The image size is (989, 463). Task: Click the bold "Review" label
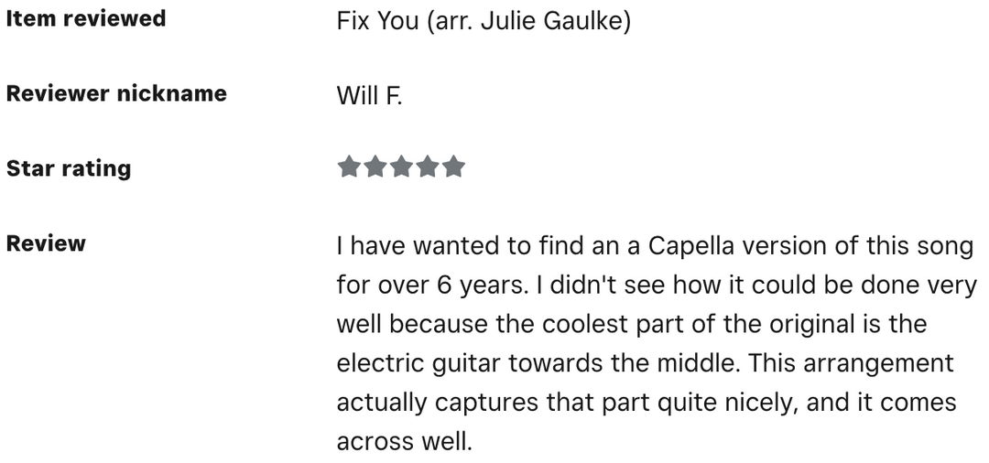[x=46, y=243]
